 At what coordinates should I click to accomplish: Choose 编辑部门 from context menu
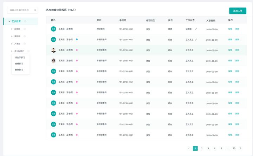19,63
